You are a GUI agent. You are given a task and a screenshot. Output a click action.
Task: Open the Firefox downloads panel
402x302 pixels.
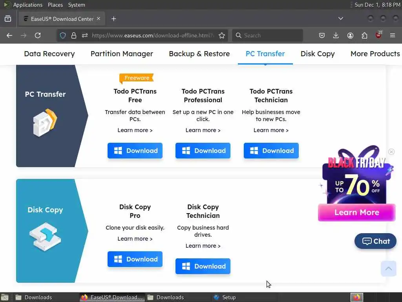point(336,35)
